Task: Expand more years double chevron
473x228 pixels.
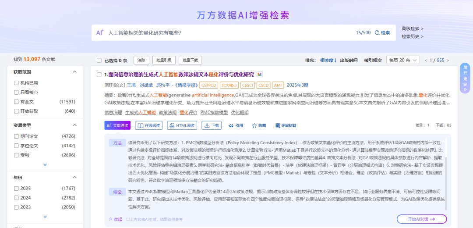Action: pyautogui.click(x=45, y=217)
